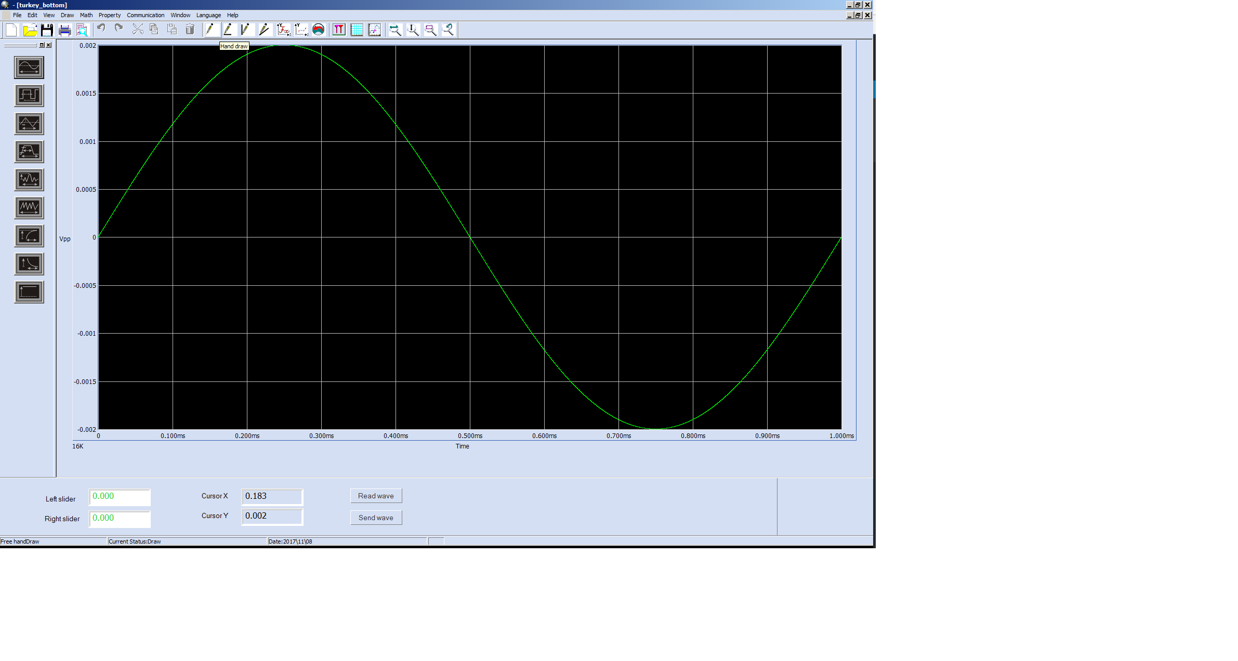Close the waveform palette panel

coord(49,45)
